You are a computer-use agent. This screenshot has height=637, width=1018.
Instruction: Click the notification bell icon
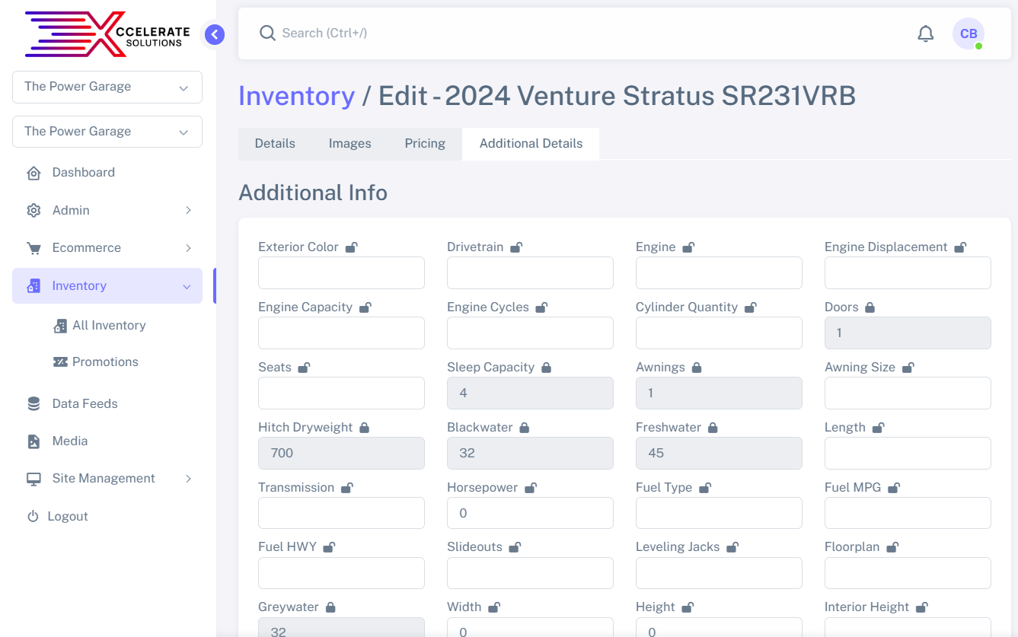tap(925, 33)
